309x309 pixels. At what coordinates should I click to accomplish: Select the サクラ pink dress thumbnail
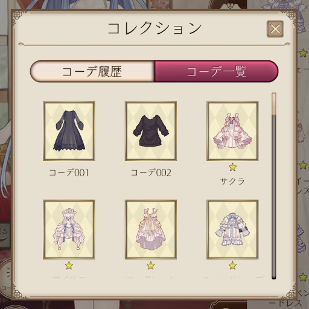[x=232, y=131]
